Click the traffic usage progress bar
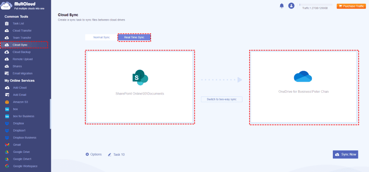Screen dimensions: 369x172 tap(316, 5)
